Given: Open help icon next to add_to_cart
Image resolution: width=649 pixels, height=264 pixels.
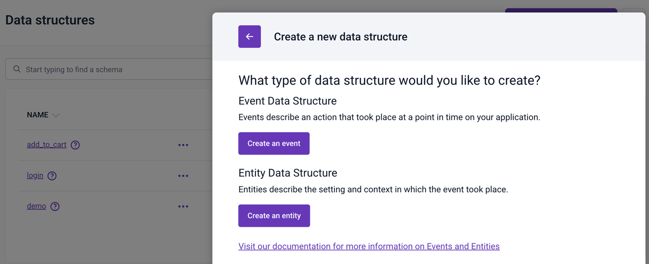Looking at the screenshot, I should pyautogui.click(x=75, y=145).
